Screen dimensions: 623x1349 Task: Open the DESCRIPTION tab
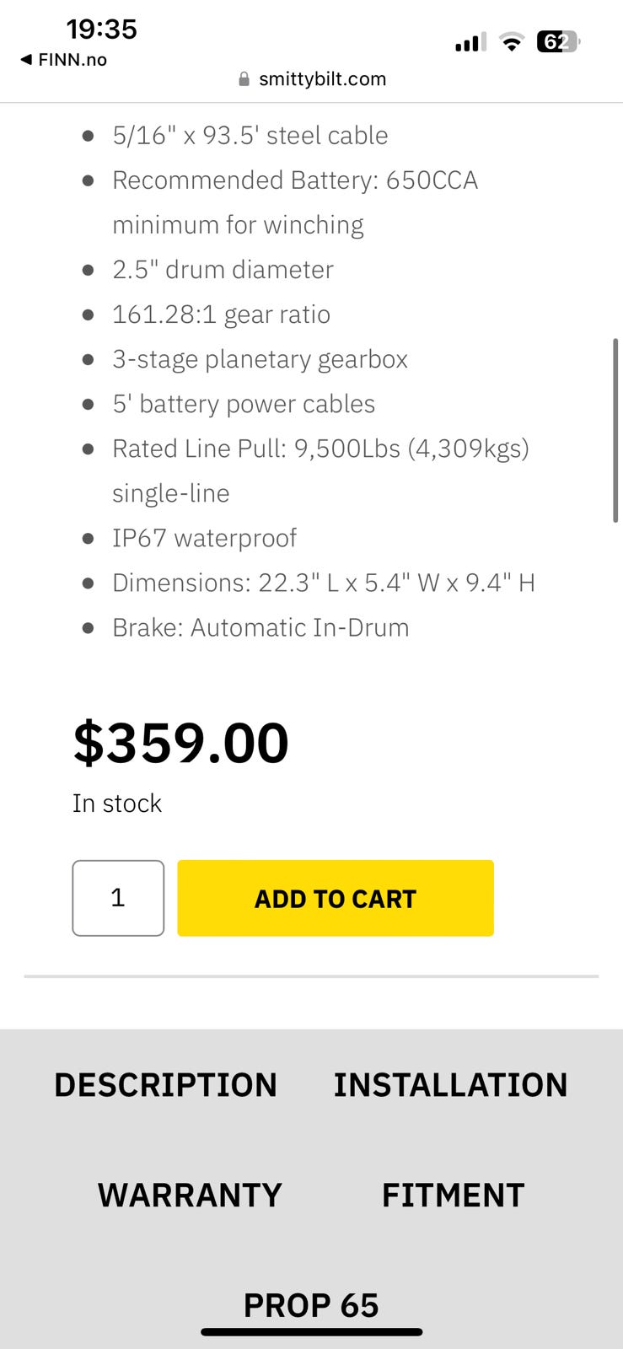[165, 1085]
